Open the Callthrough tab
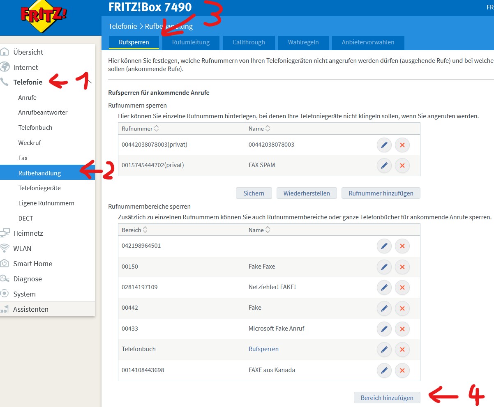 (x=249, y=42)
